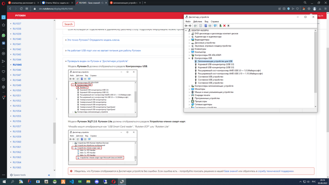Open blue Help icon in Device Manager toolbar

pyautogui.click(x=206, y=25)
